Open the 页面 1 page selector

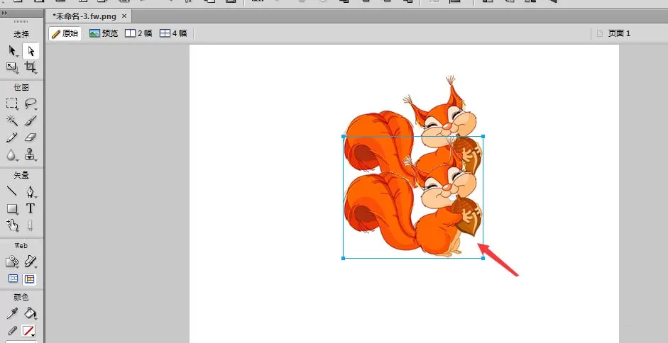point(613,33)
